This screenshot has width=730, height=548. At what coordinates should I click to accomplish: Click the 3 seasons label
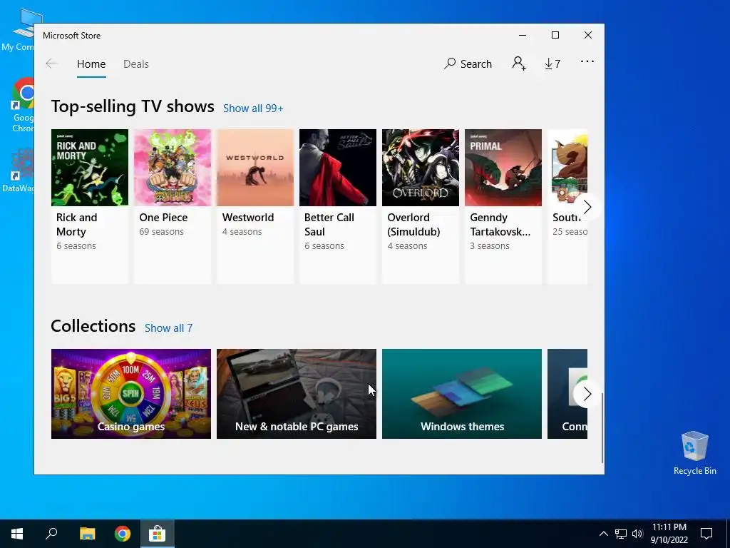(489, 245)
